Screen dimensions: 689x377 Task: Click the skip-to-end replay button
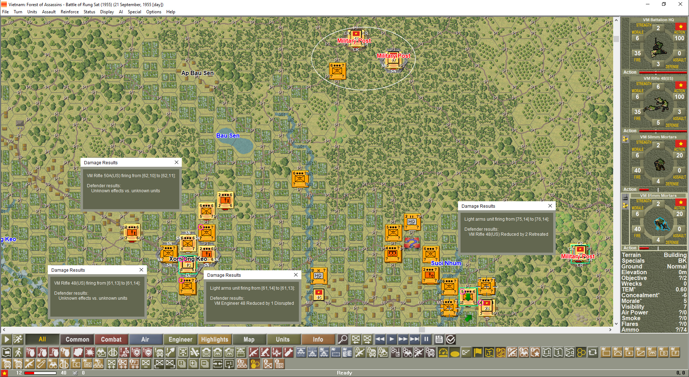coord(415,339)
